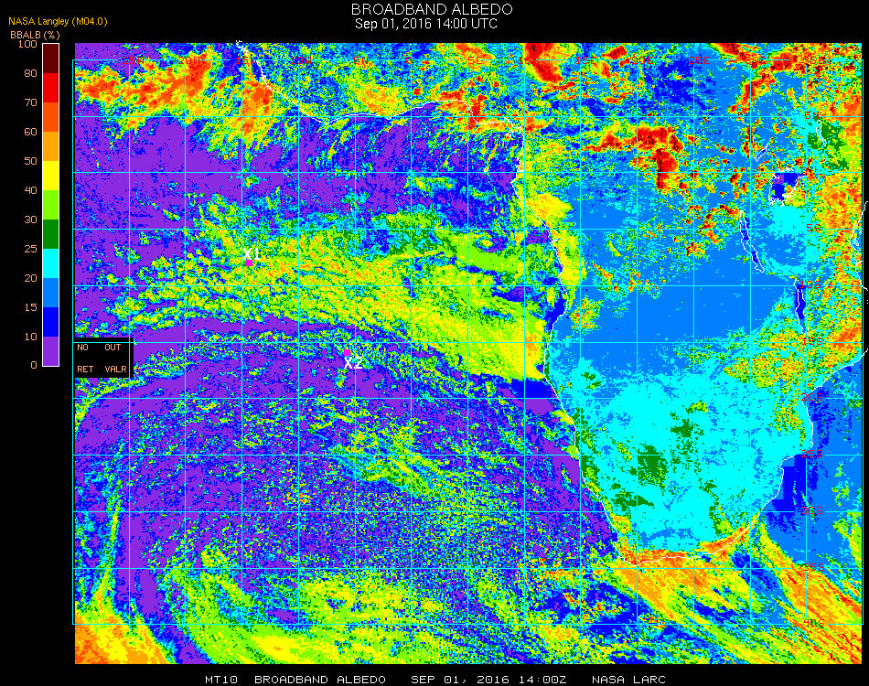This screenshot has height=686, width=869.
Task: Click the 25S latitude label
Action: [x=812, y=455]
